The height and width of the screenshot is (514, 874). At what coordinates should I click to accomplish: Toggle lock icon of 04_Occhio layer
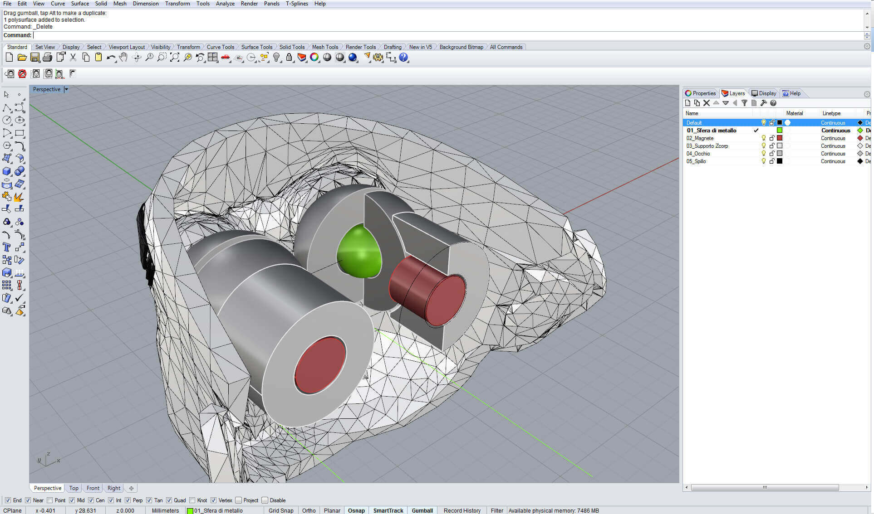tap(772, 154)
